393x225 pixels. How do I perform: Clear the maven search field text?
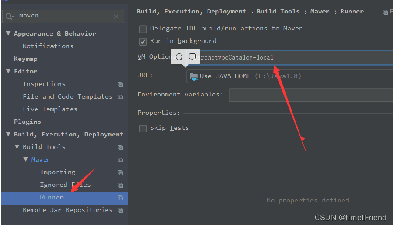(x=116, y=17)
